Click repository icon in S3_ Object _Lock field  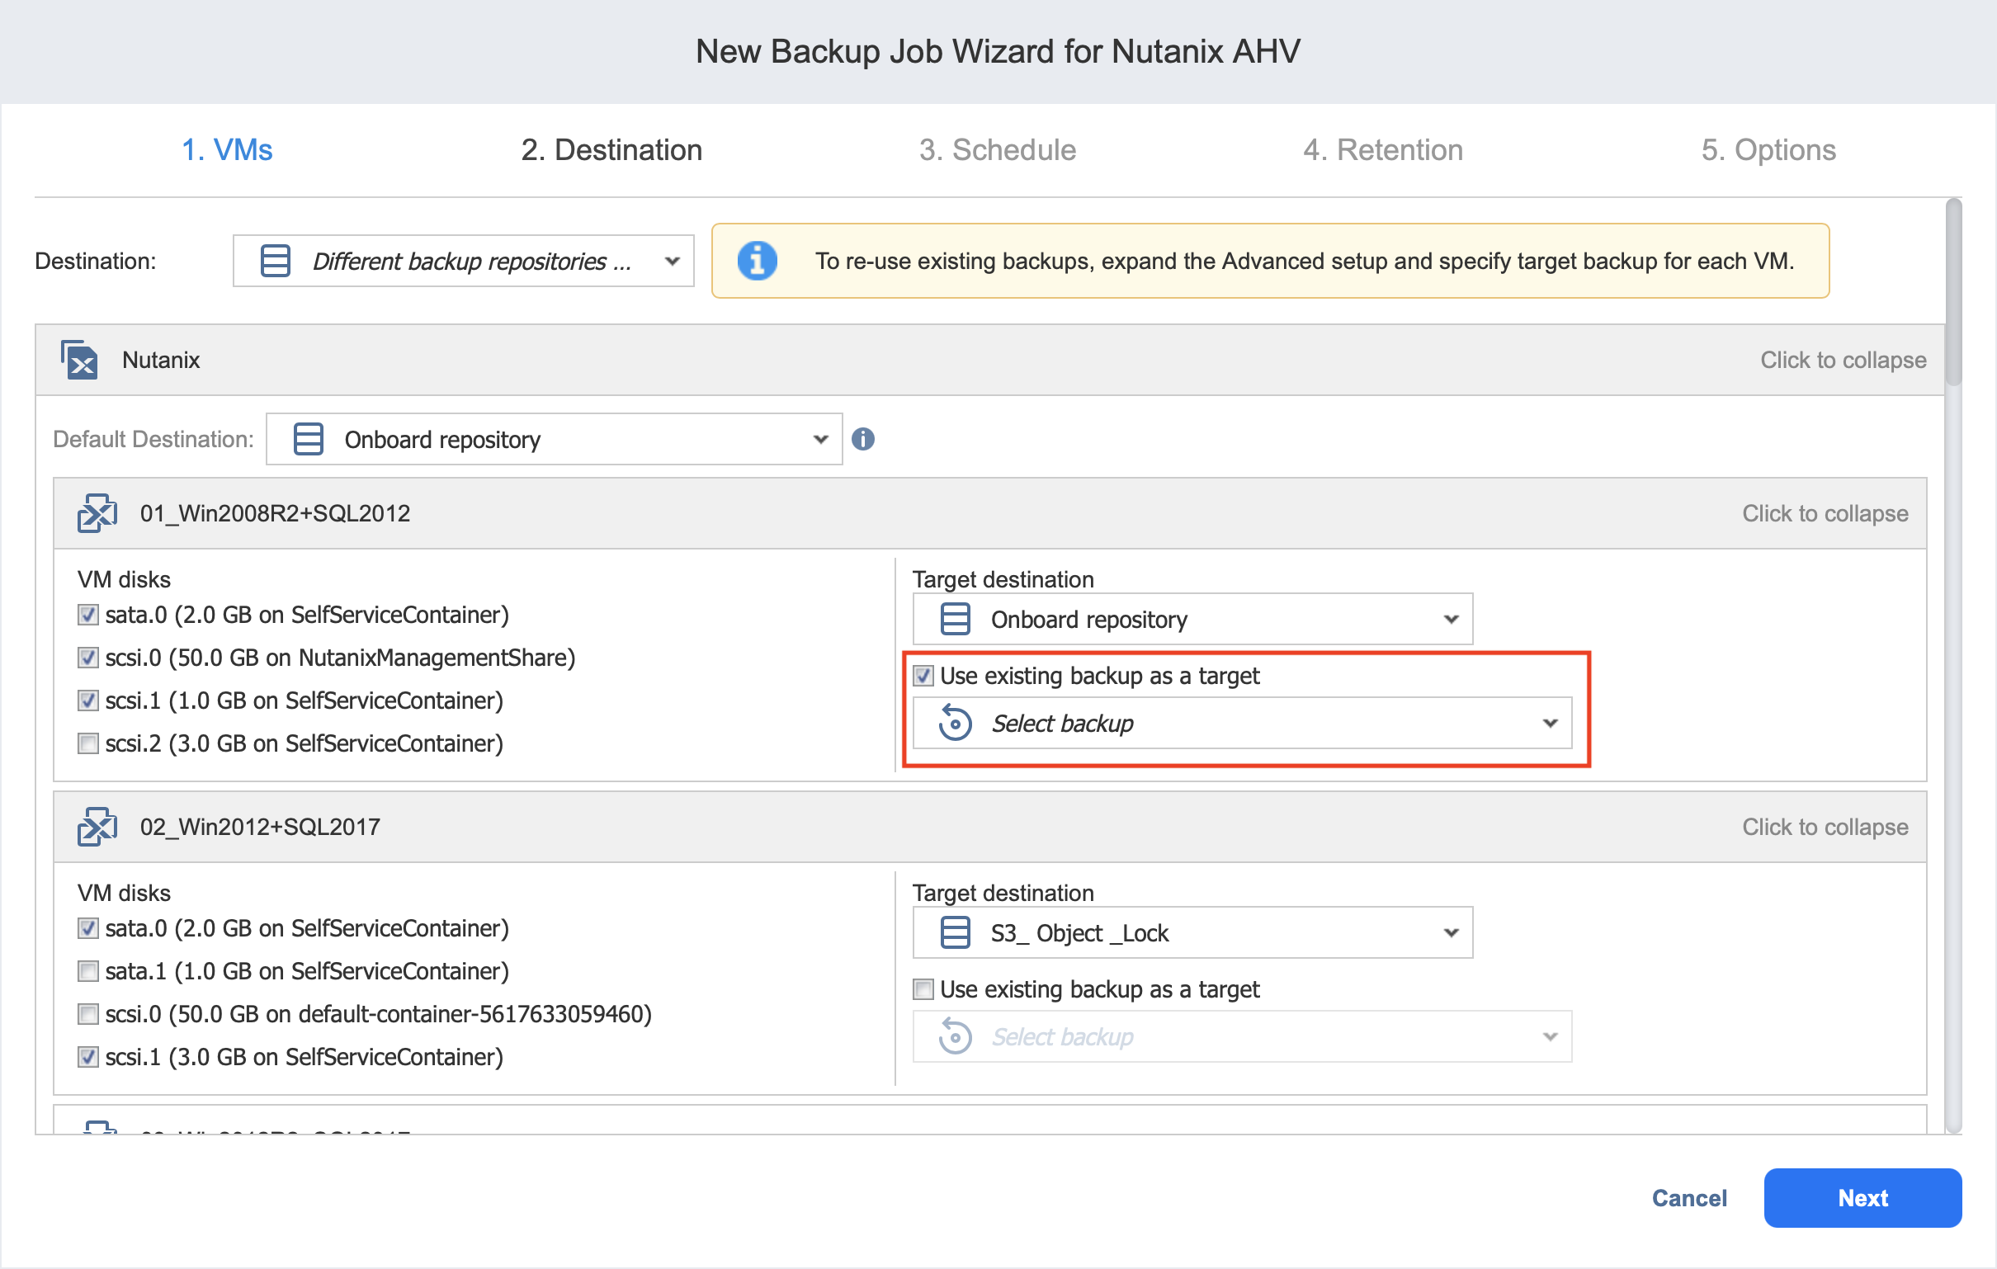(x=955, y=933)
